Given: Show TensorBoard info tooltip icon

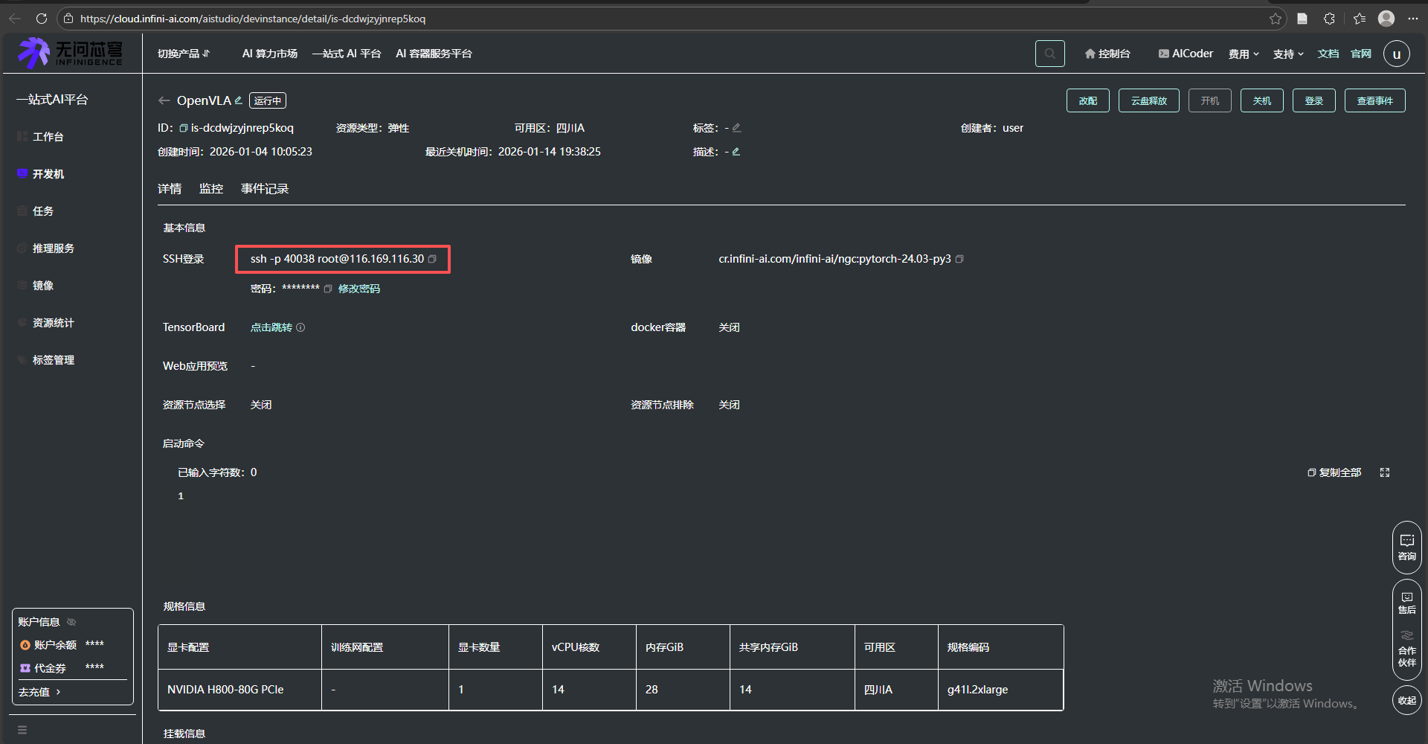Looking at the screenshot, I should pos(300,327).
